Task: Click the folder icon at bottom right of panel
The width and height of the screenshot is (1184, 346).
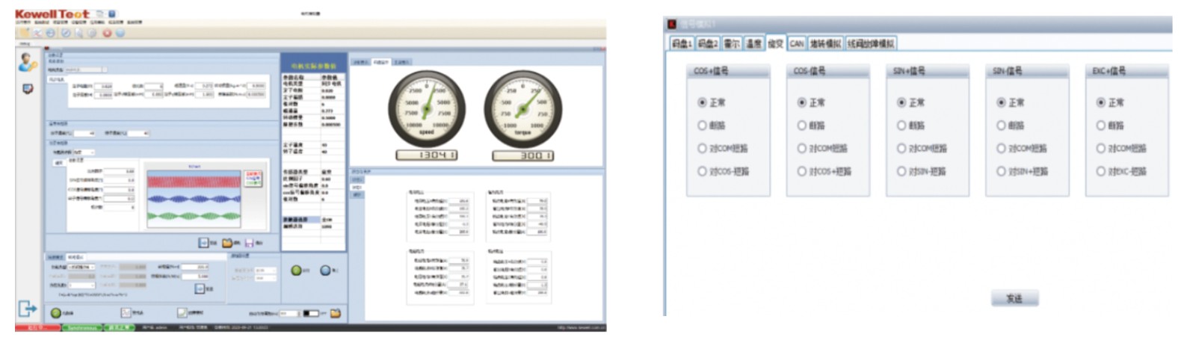Action: coord(336,313)
